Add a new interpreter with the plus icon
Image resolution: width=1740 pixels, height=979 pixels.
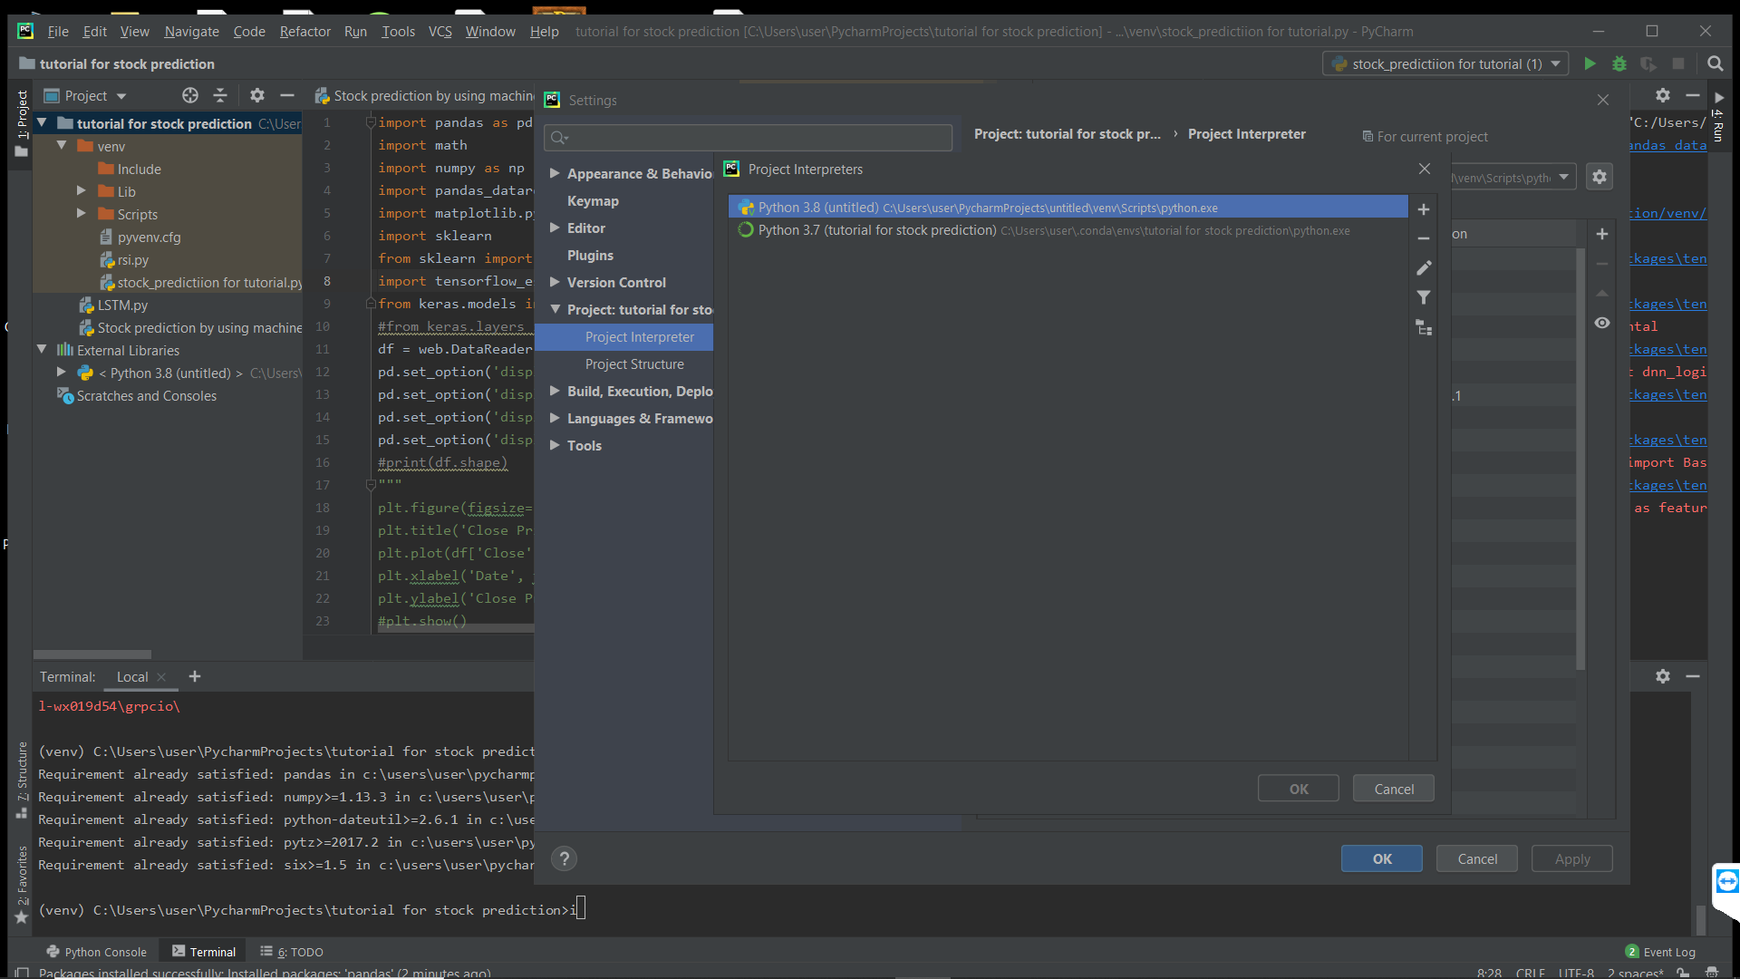(x=1424, y=209)
